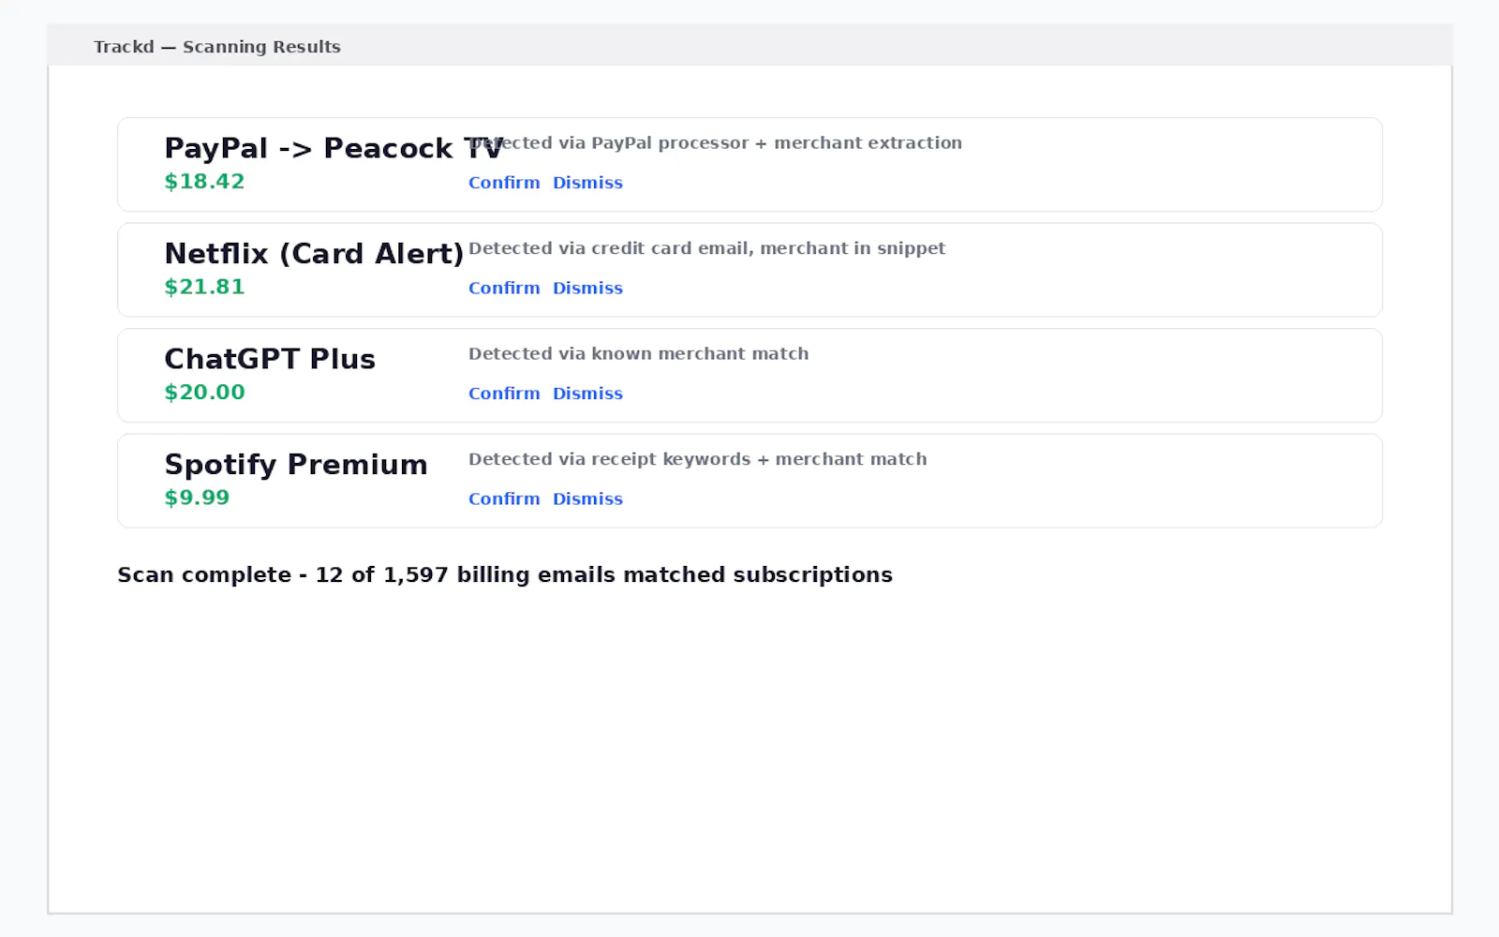The image size is (1499, 937).
Task: Confirm the Netflix (Card Alert) subscription
Action: click(504, 289)
